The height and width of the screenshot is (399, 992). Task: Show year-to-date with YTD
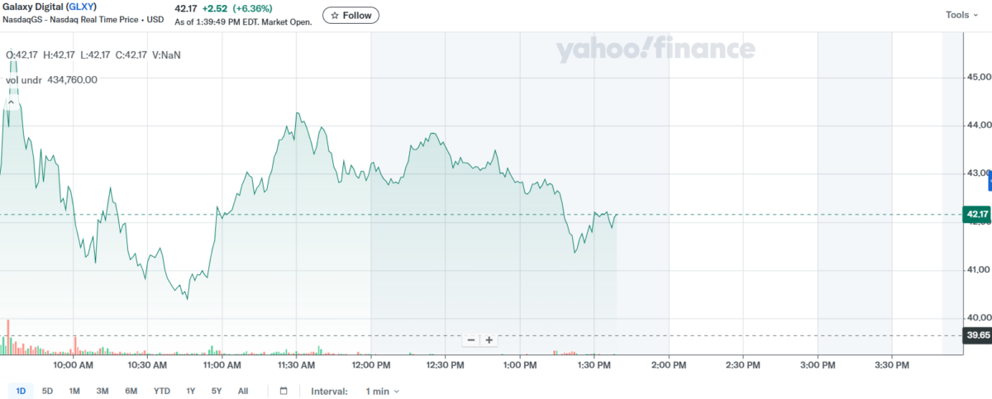[162, 391]
